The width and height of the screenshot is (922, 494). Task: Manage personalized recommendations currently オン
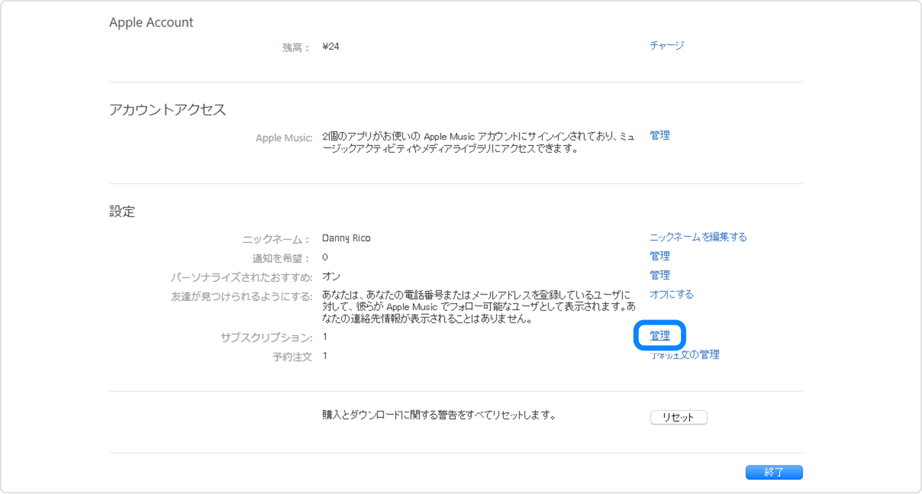[x=660, y=275]
